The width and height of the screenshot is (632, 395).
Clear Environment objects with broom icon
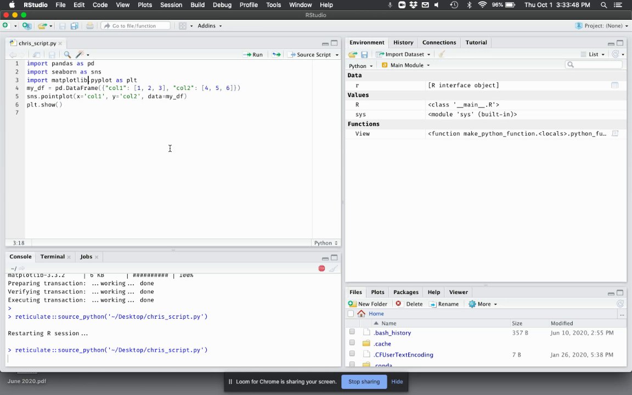tap(442, 54)
